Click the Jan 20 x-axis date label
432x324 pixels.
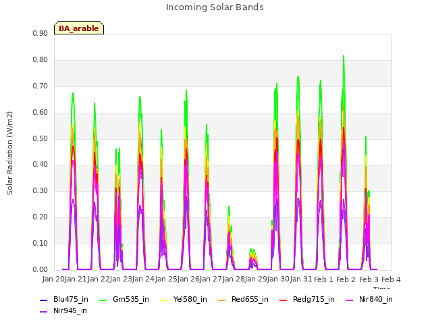click(53, 279)
